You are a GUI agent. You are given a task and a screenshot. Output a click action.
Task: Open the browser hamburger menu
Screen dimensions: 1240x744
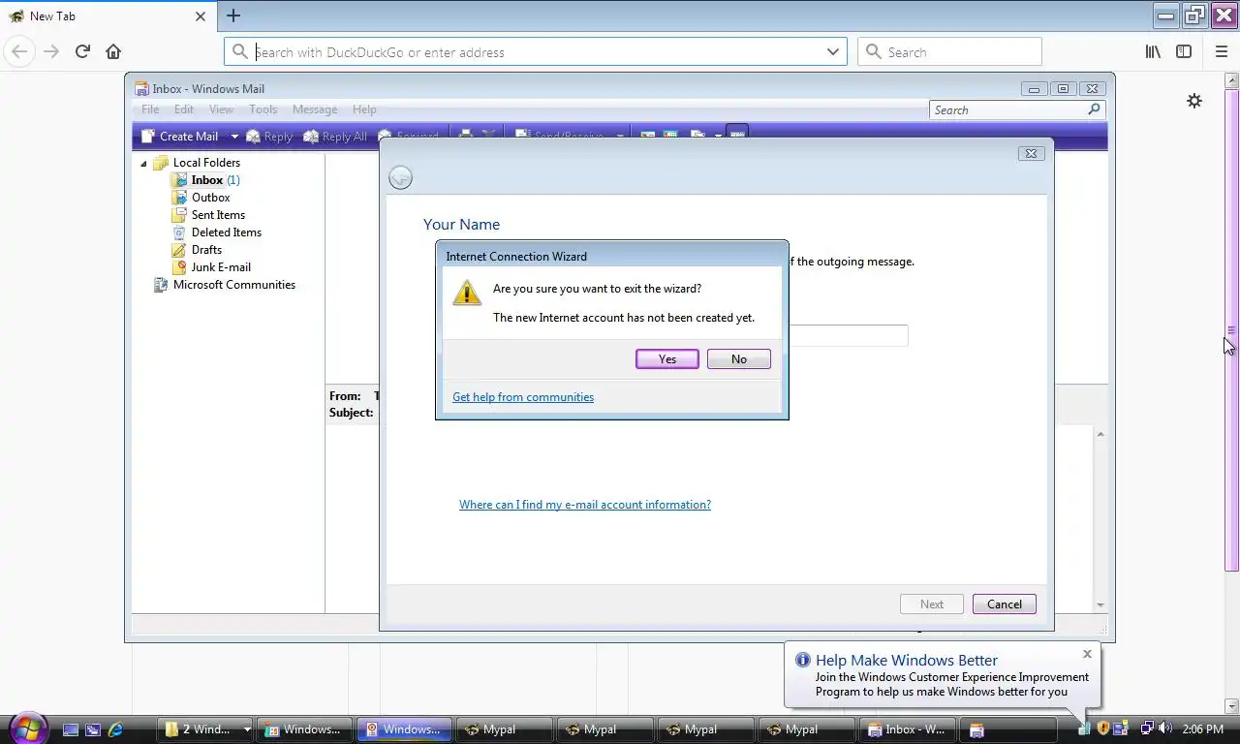[1222, 52]
